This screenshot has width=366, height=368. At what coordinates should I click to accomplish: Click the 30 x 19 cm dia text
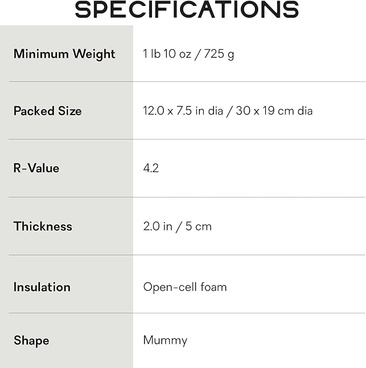(274, 111)
